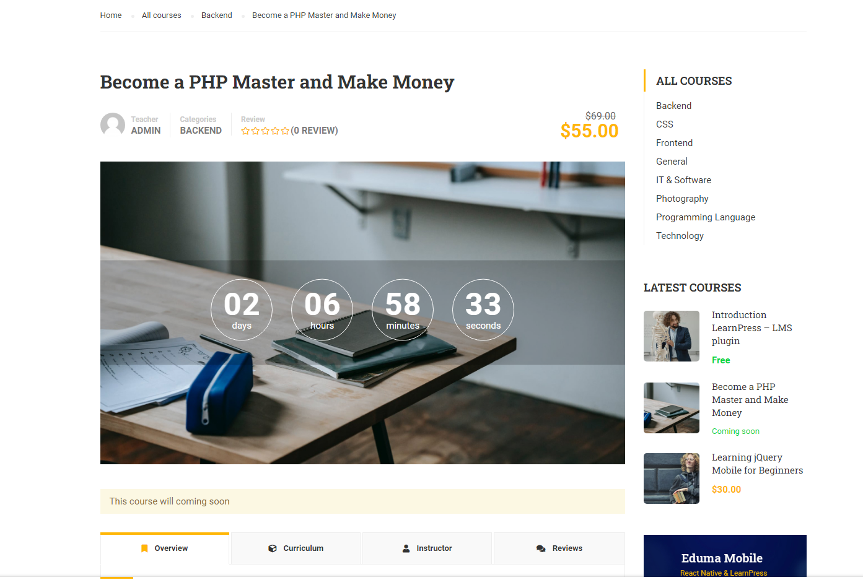The height and width of the screenshot is (580, 863).
Task: Open Learning jQuery Mobile course thumbnail
Action: pos(672,478)
